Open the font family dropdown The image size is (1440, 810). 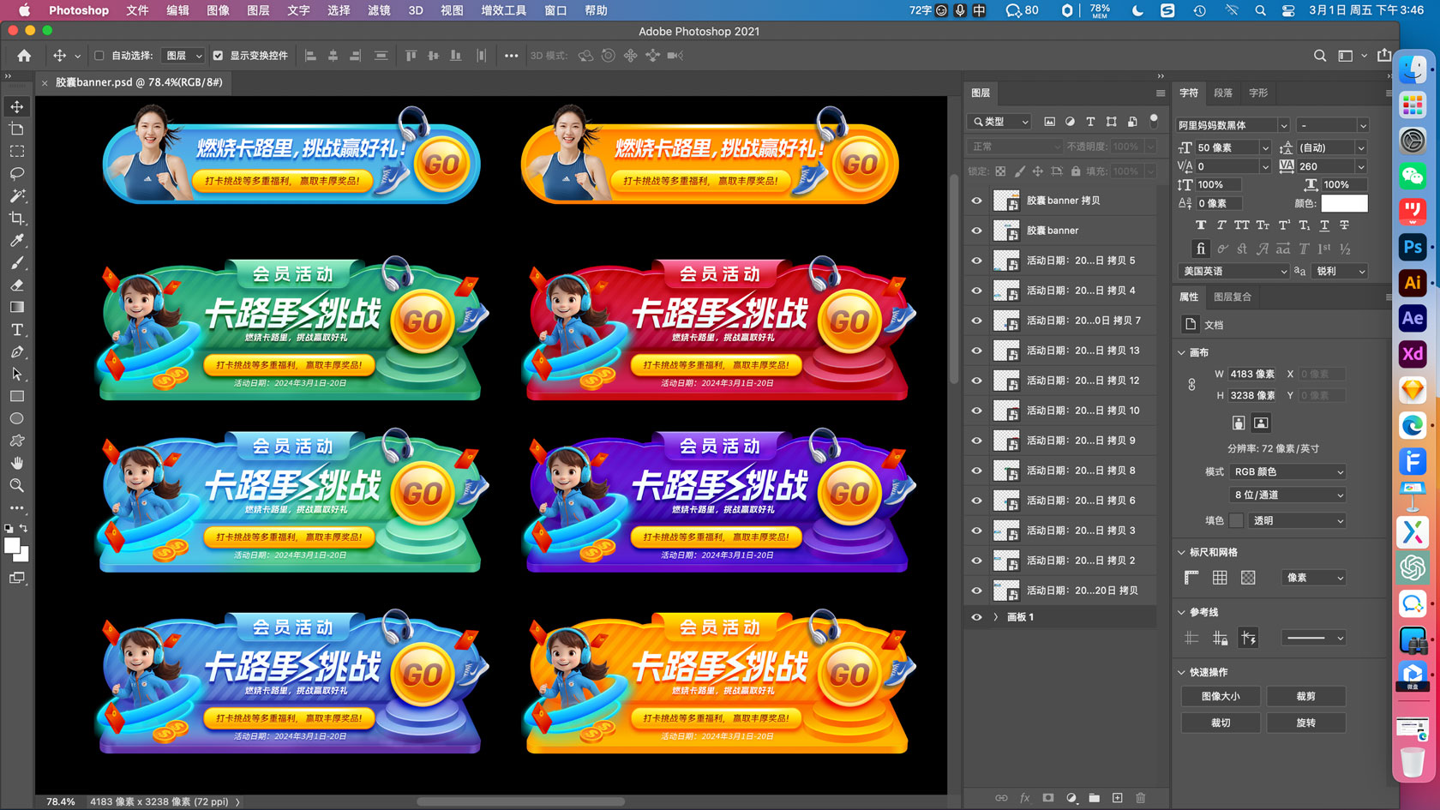[1283, 125]
